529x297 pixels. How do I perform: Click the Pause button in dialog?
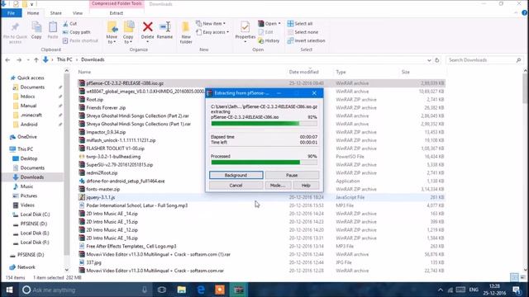coord(292,175)
